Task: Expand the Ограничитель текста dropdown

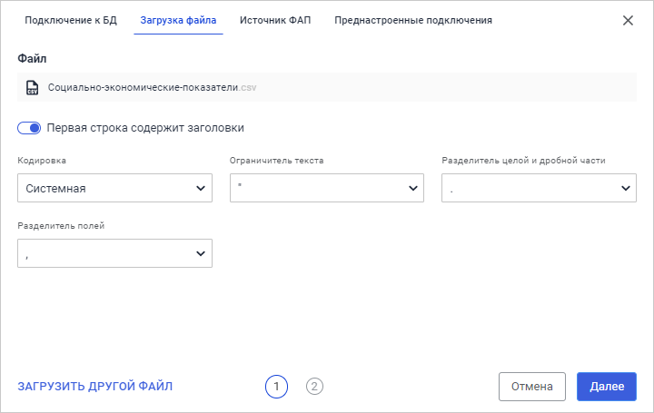Action: pos(327,188)
